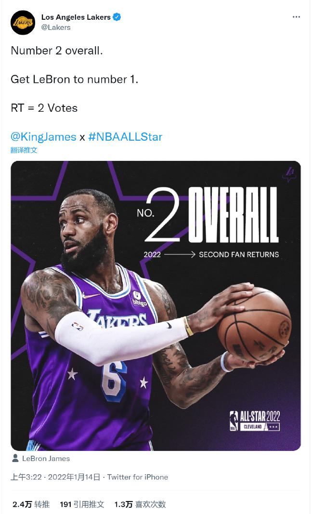Click the Twitter for iPhone source link

coord(138,477)
